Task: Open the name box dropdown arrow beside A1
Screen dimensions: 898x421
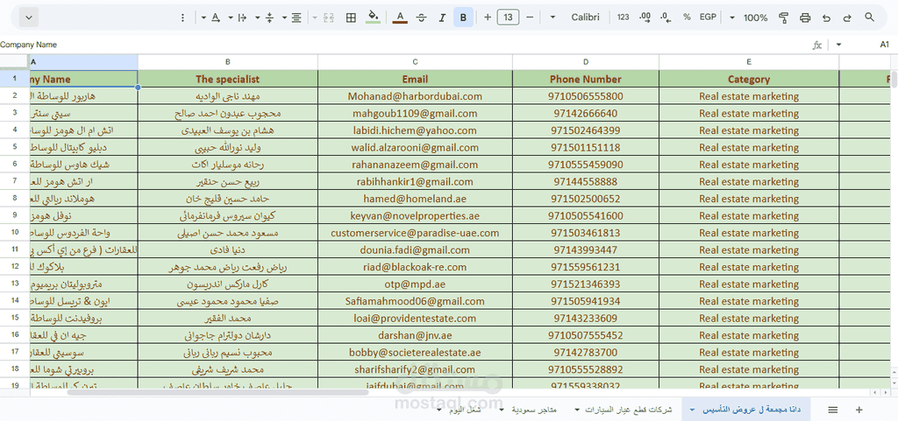Action: tap(839, 45)
